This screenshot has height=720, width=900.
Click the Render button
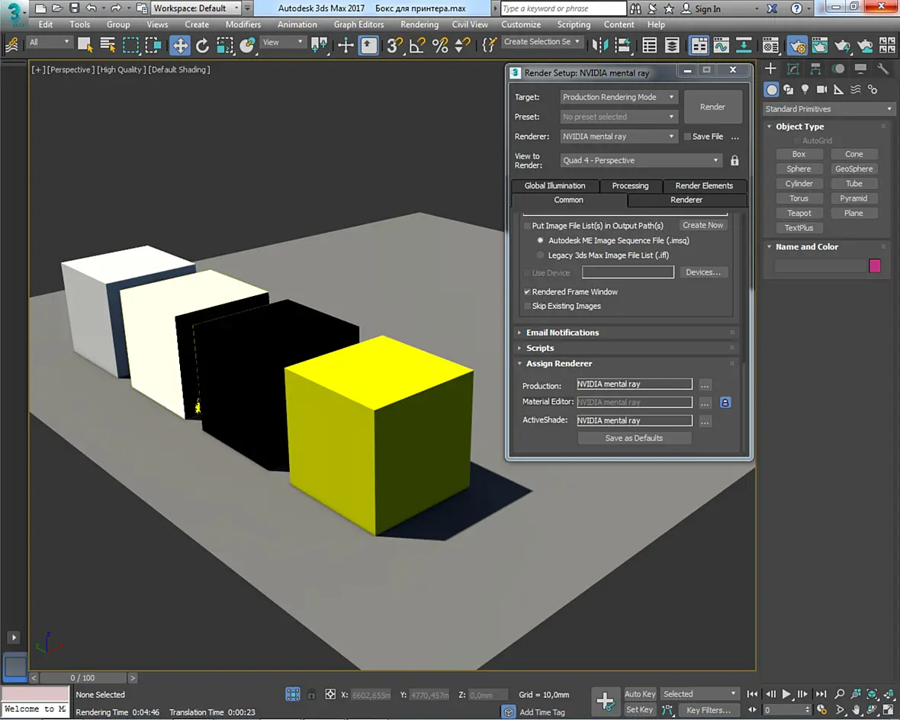click(712, 107)
